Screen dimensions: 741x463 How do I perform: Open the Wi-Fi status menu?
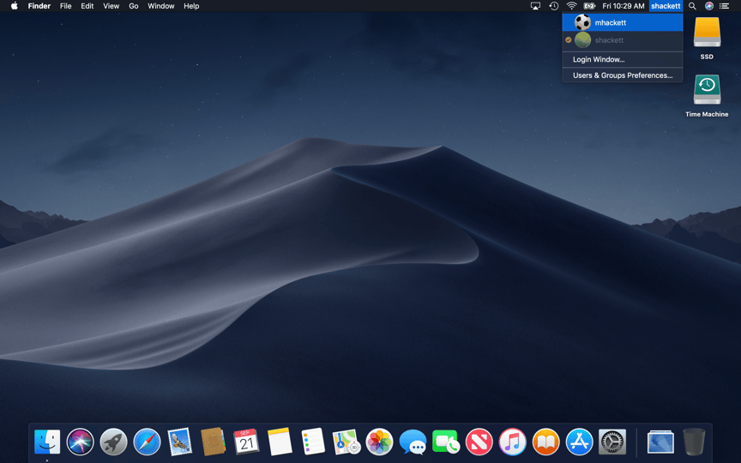572,6
